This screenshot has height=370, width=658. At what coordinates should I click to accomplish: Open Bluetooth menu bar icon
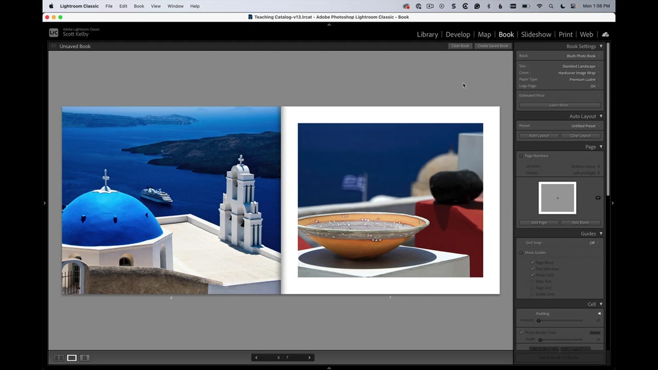pyautogui.click(x=489, y=6)
